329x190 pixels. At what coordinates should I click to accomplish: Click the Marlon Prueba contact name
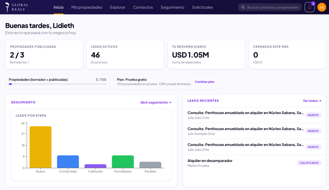[198, 166]
